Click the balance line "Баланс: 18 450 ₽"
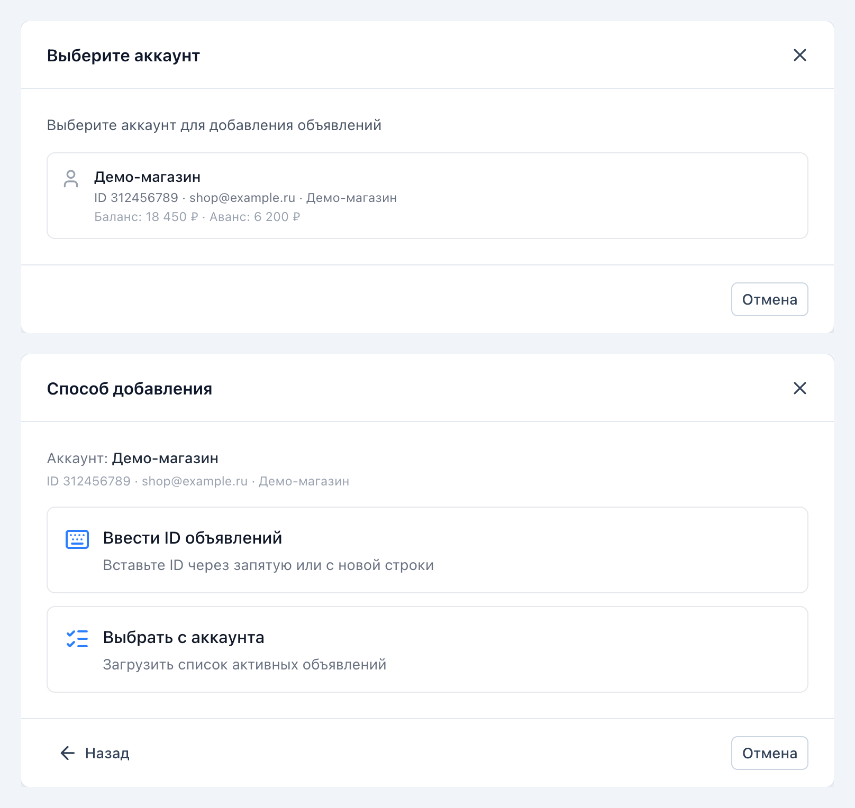Screen dimensions: 855x808 coord(146,217)
